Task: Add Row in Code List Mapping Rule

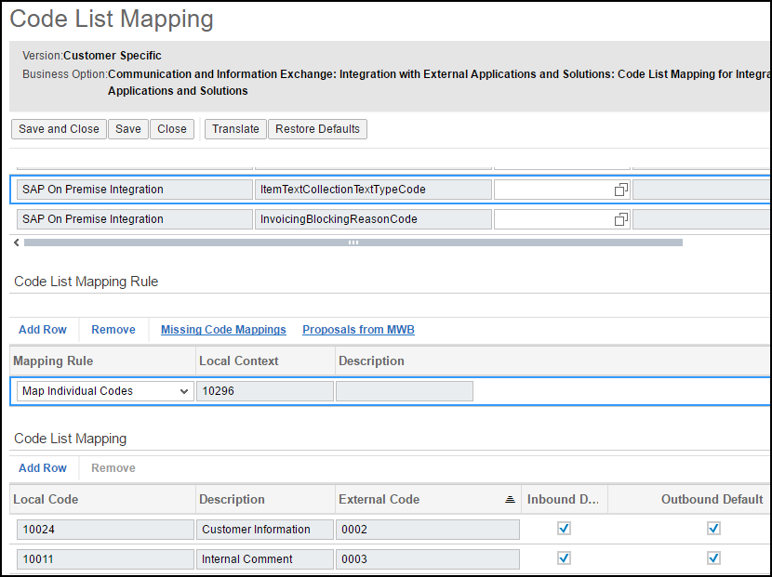Action: (x=43, y=330)
